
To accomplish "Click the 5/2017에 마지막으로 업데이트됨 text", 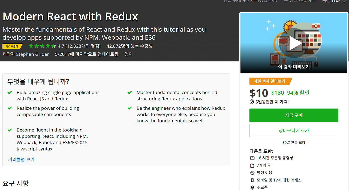I will point(87,54).
